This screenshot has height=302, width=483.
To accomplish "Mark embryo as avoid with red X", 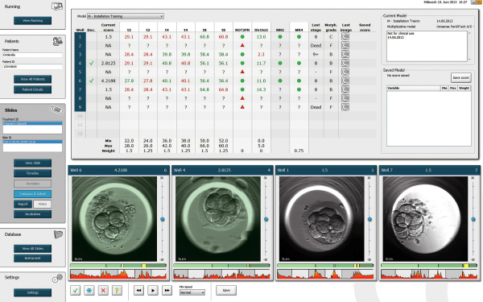I will pyautogui.click(x=103, y=290).
